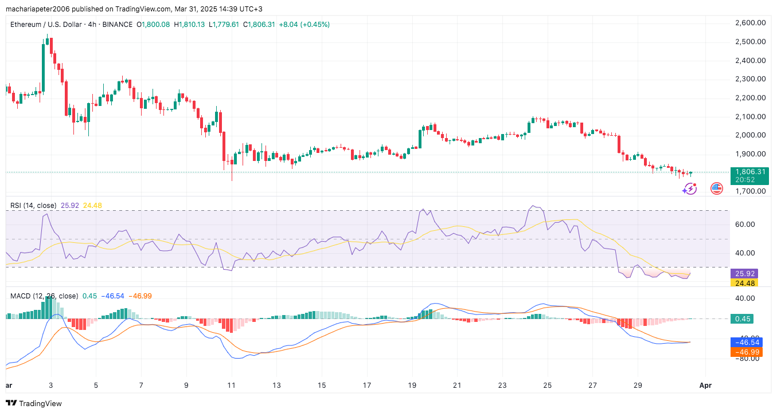Click the green 1,806.31 price tag
The image size is (777, 413).
click(749, 171)
